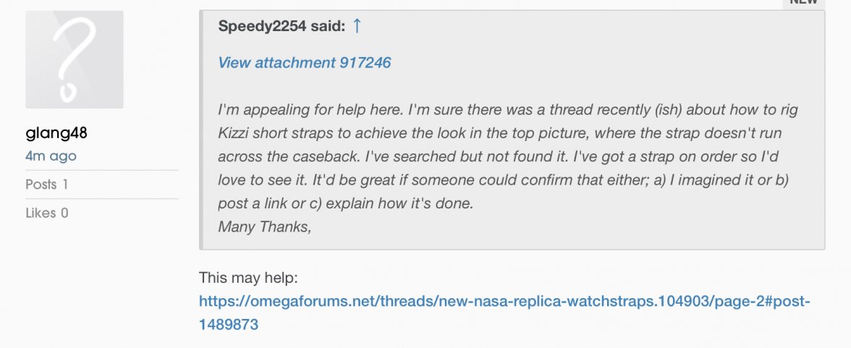The width and height of the screenshot is (851, 348).
Task: Select the Likes label in user info
Action: (41, 213)
